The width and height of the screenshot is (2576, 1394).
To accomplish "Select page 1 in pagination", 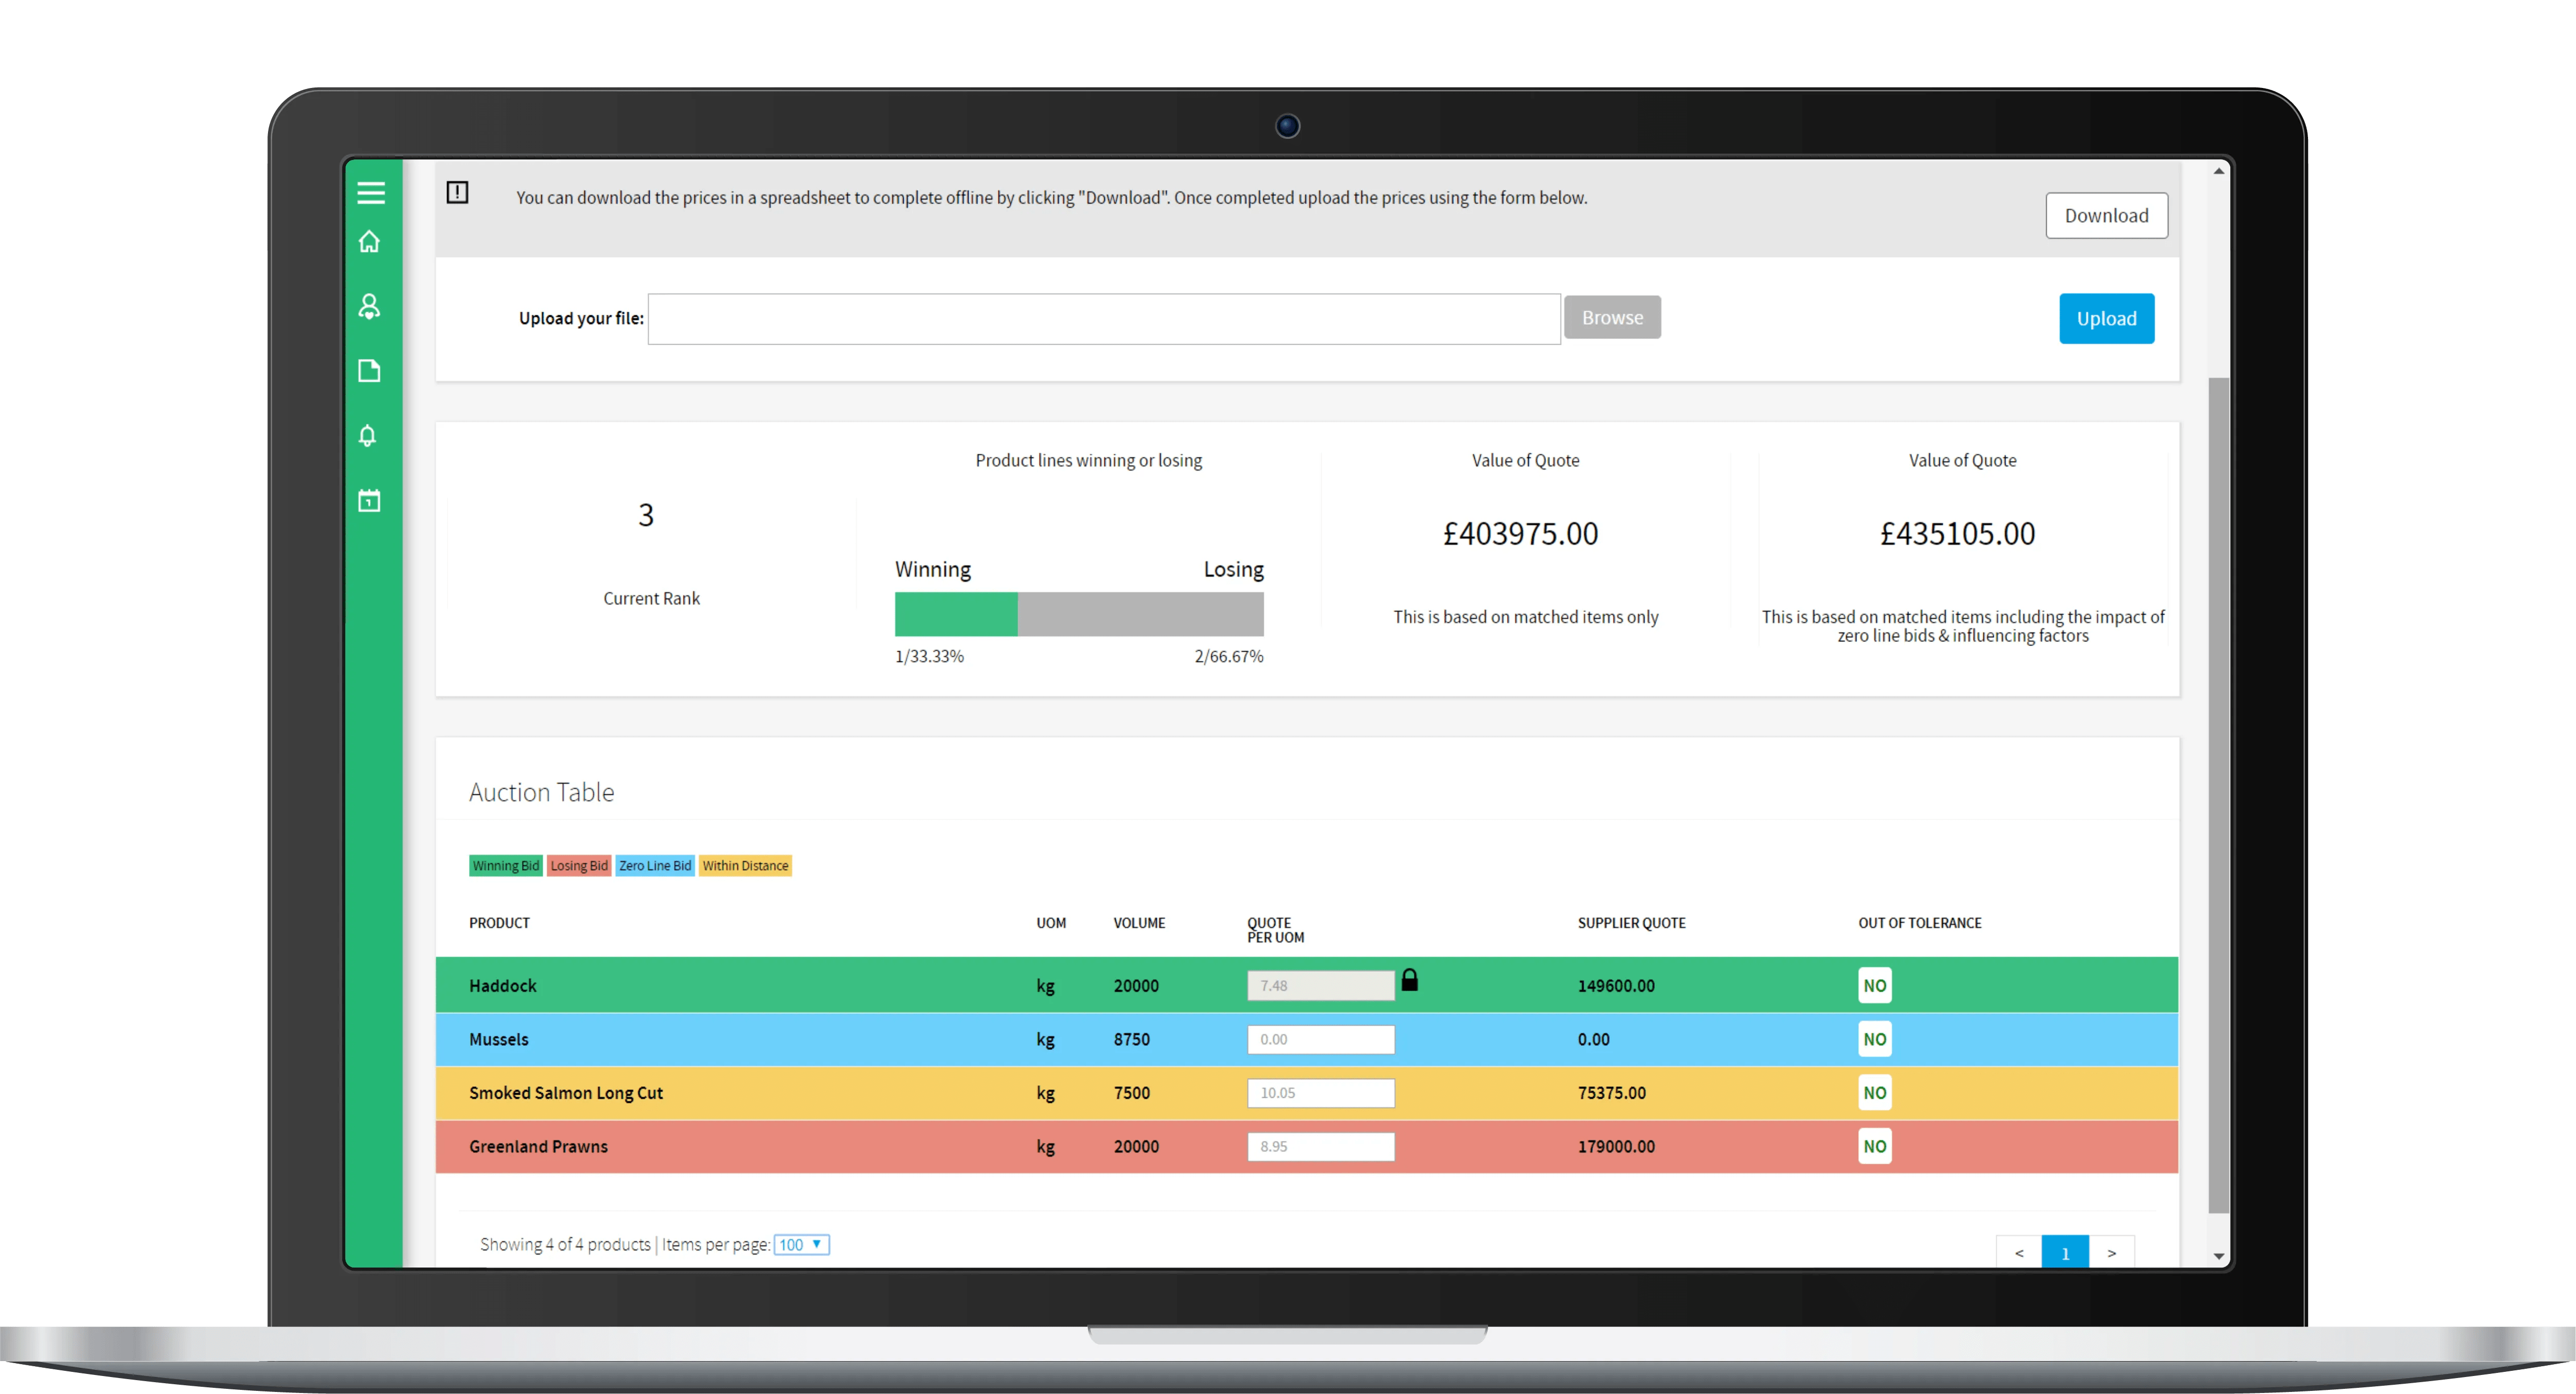I will click(2064, 1253).
